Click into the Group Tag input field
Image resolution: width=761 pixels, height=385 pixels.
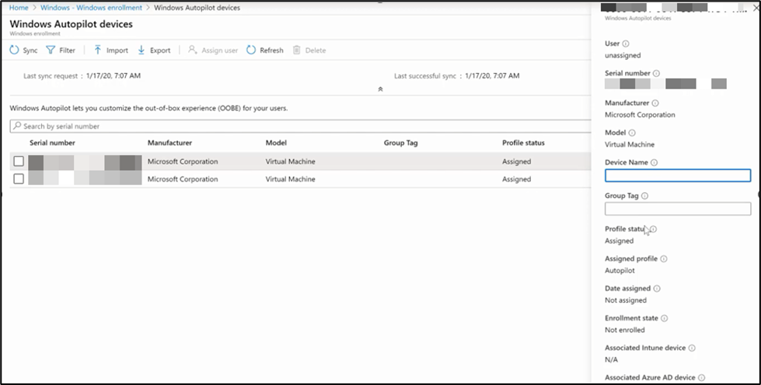(x=678, y=209)
